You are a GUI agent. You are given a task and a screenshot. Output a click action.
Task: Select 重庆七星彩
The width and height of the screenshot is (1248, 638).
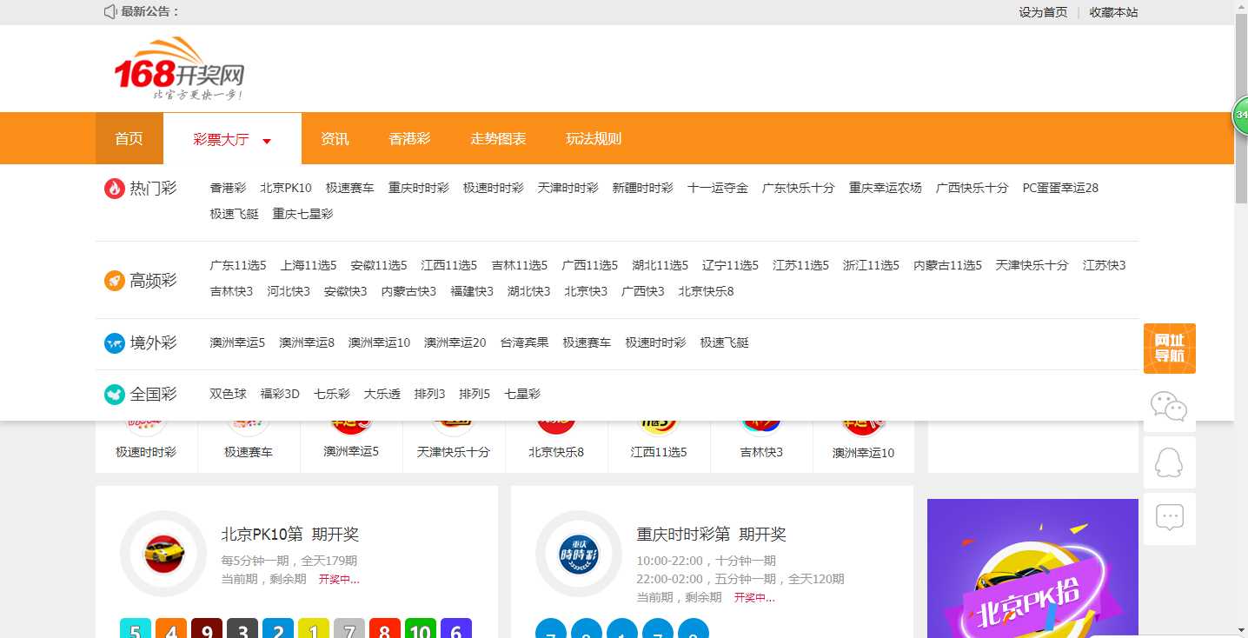click(x=302, y=214)
